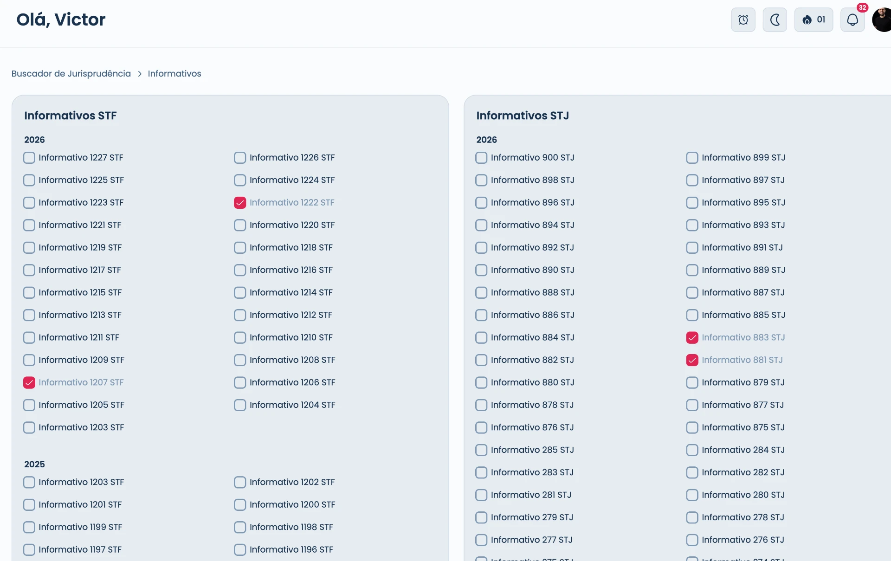Screen dimensions: 891x561
Task: Uncheck the Informativo 883 STJ checkbox
Action: (692, 337)
